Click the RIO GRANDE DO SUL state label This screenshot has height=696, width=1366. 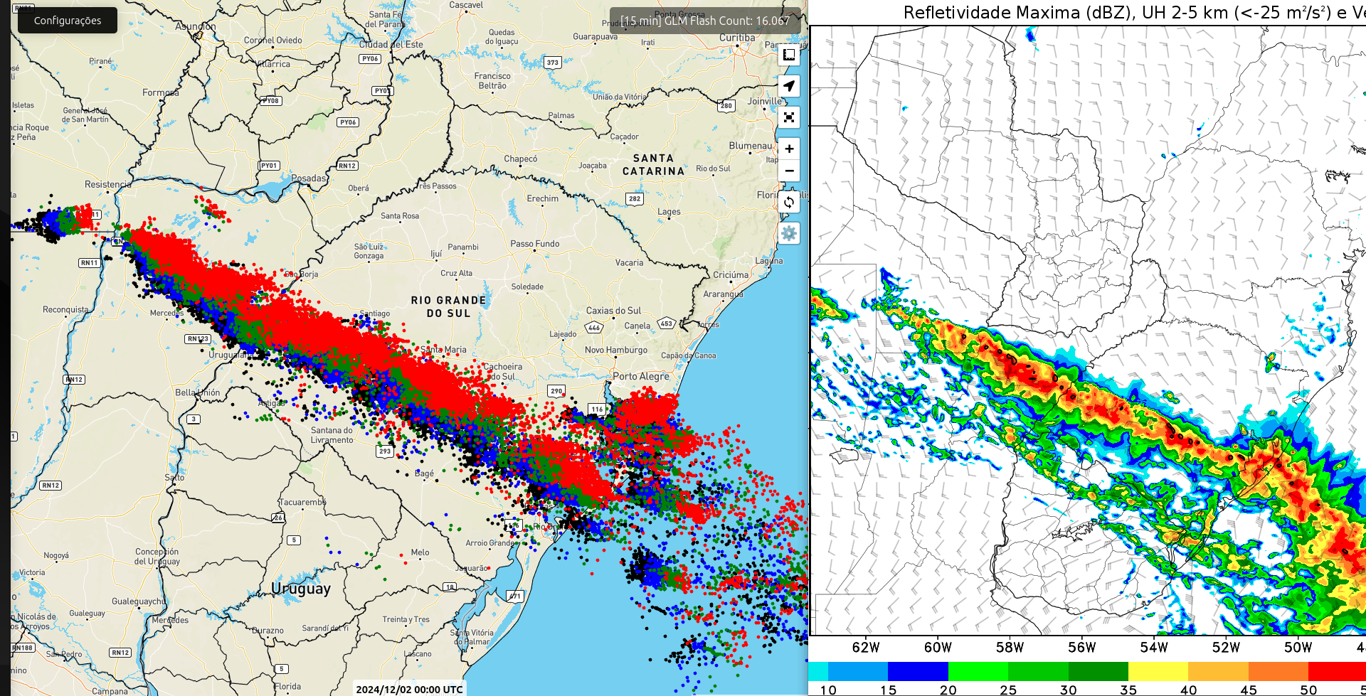click(448, 306)
